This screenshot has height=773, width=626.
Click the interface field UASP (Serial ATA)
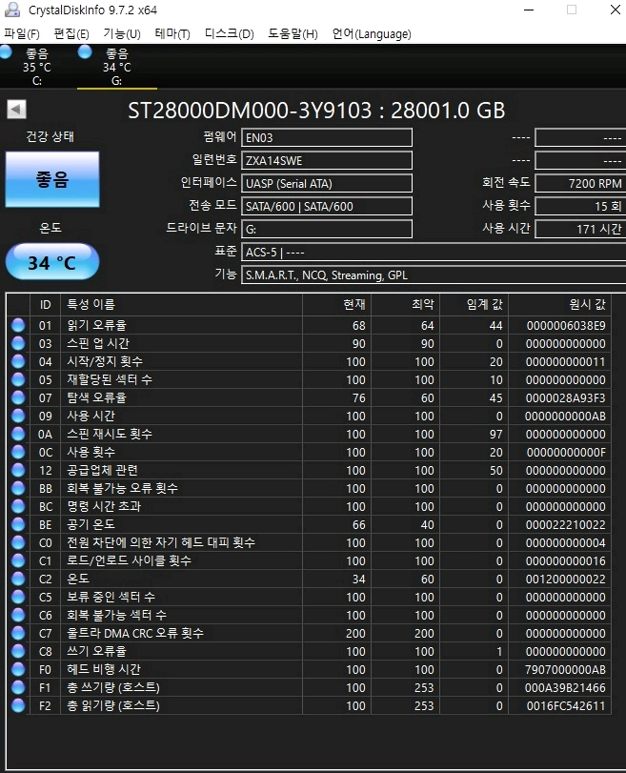coord(326,183)
